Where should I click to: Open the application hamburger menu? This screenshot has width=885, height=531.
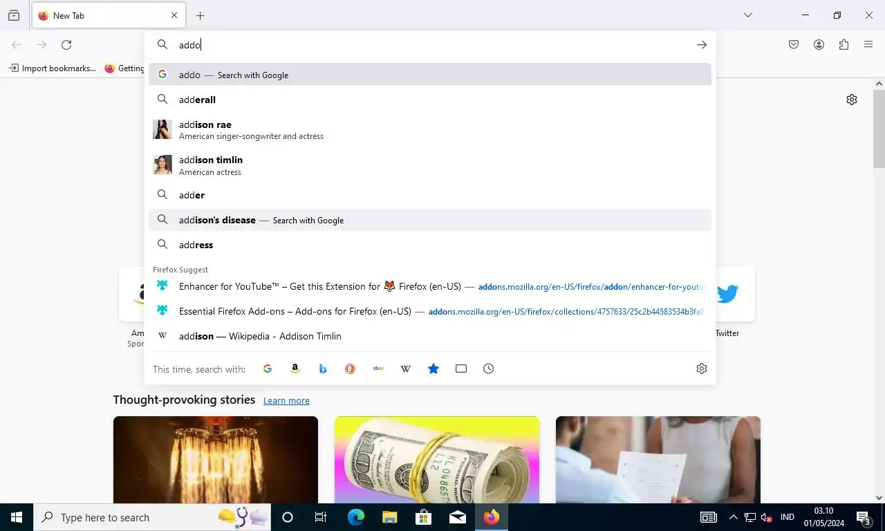point(868,45)
